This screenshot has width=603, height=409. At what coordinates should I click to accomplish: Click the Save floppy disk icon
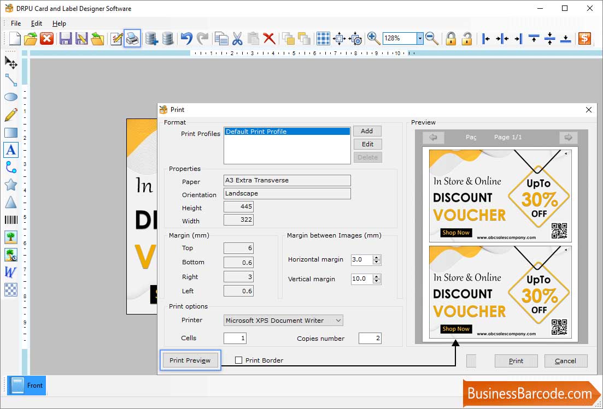pos(66,38)
